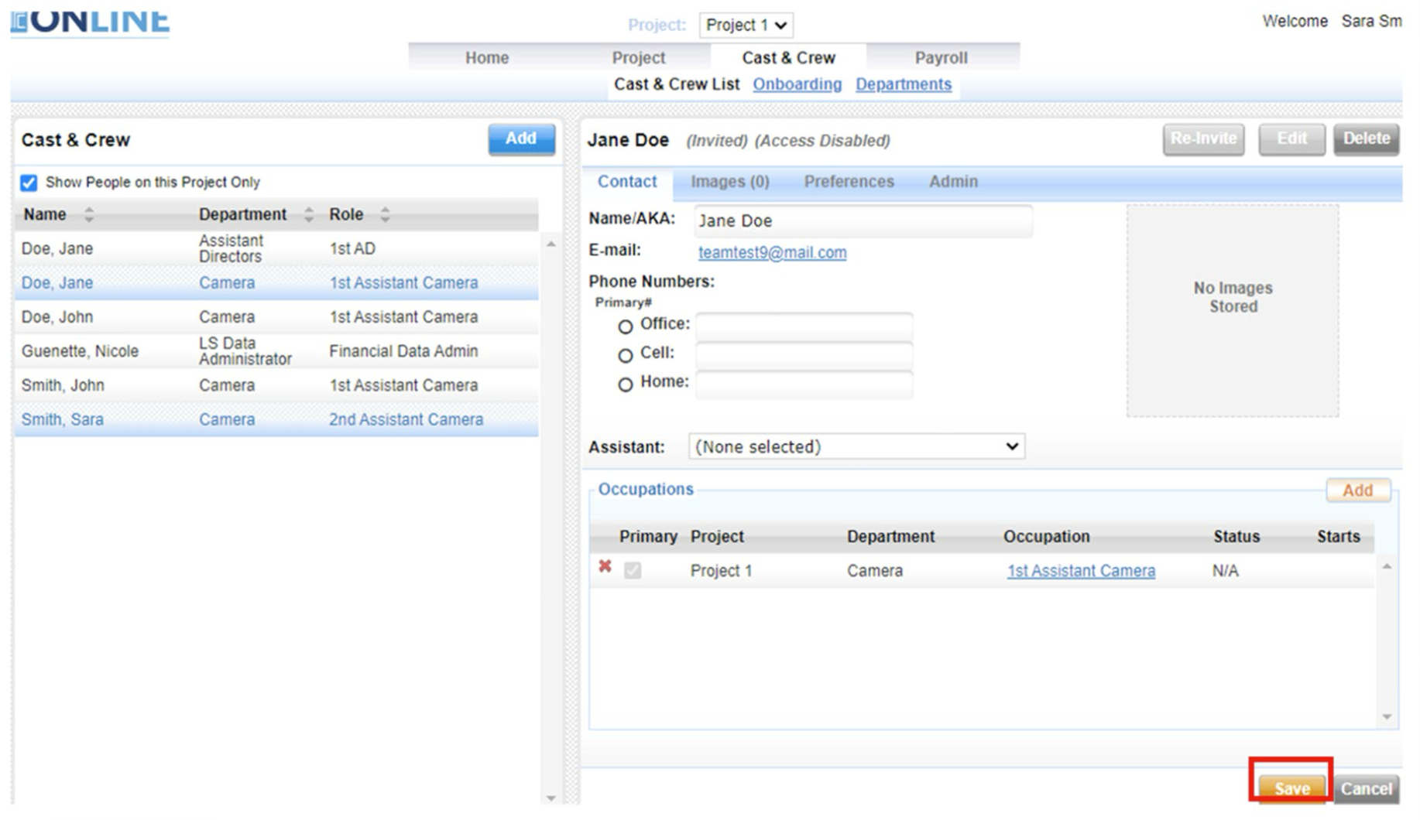Click the ONLINE logo
The image size is (1420, 820).
click(90, 23)
